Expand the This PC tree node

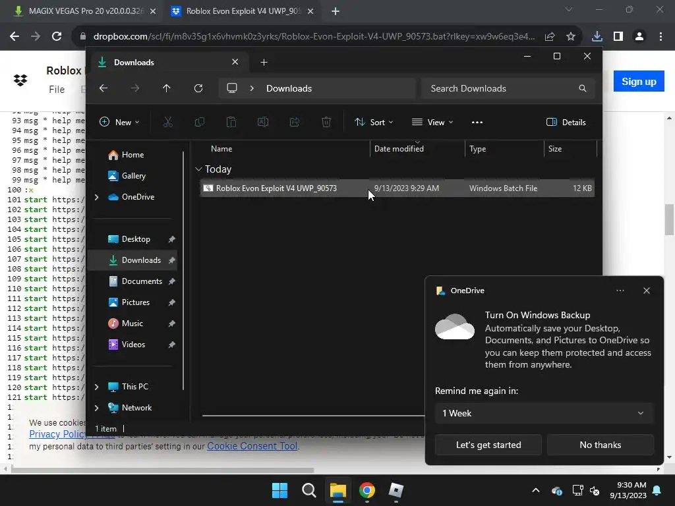click(x=96, y=387)
